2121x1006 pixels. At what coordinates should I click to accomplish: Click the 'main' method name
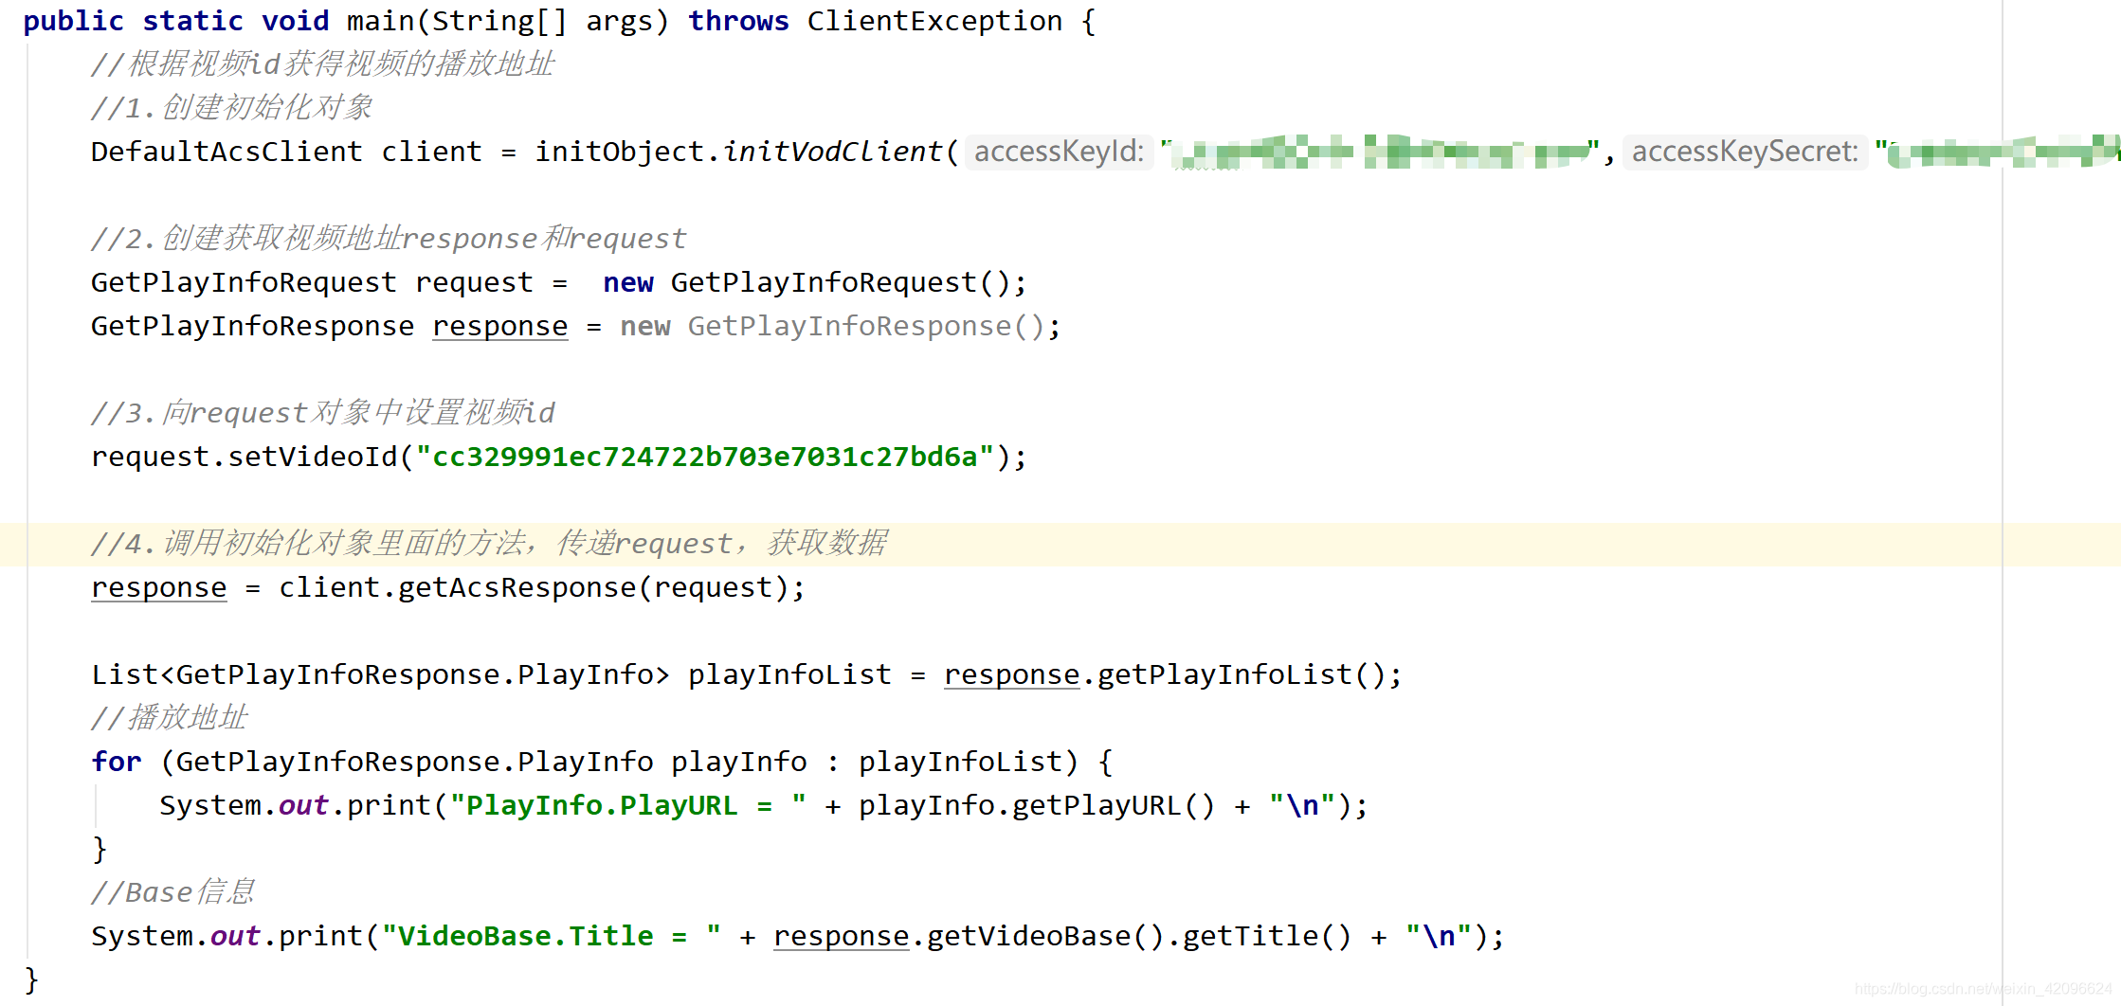381,21
